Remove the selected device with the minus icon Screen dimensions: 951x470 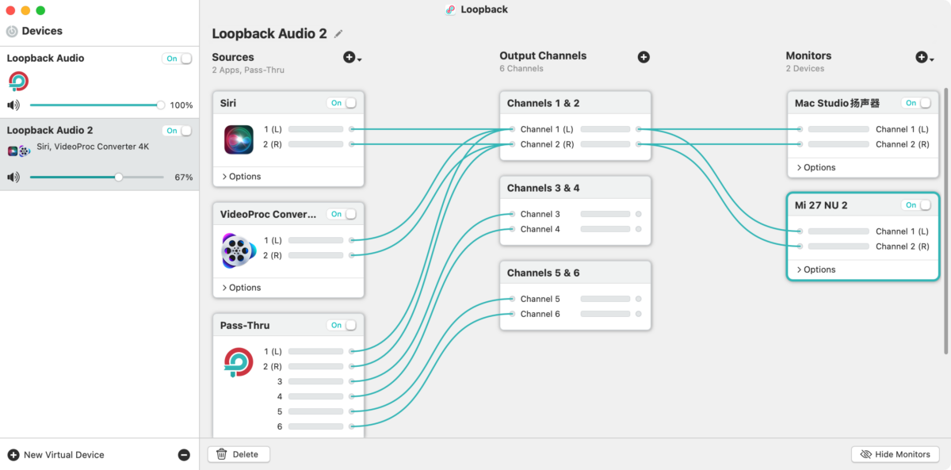184,455
